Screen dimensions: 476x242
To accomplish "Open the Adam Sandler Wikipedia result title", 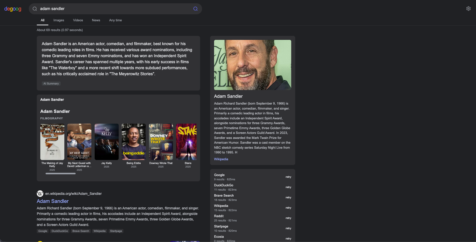I will point(53,201).
